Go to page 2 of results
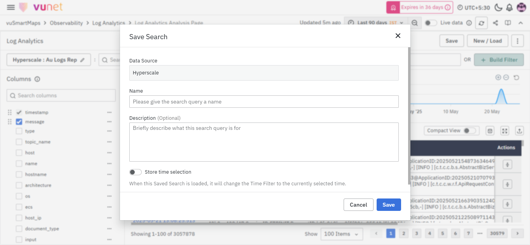This screenshot has width=530, height=245. [404, 233]
